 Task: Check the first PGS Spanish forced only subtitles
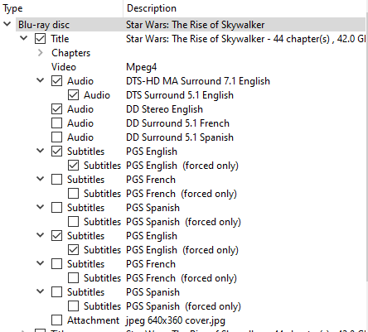(73, 222)
